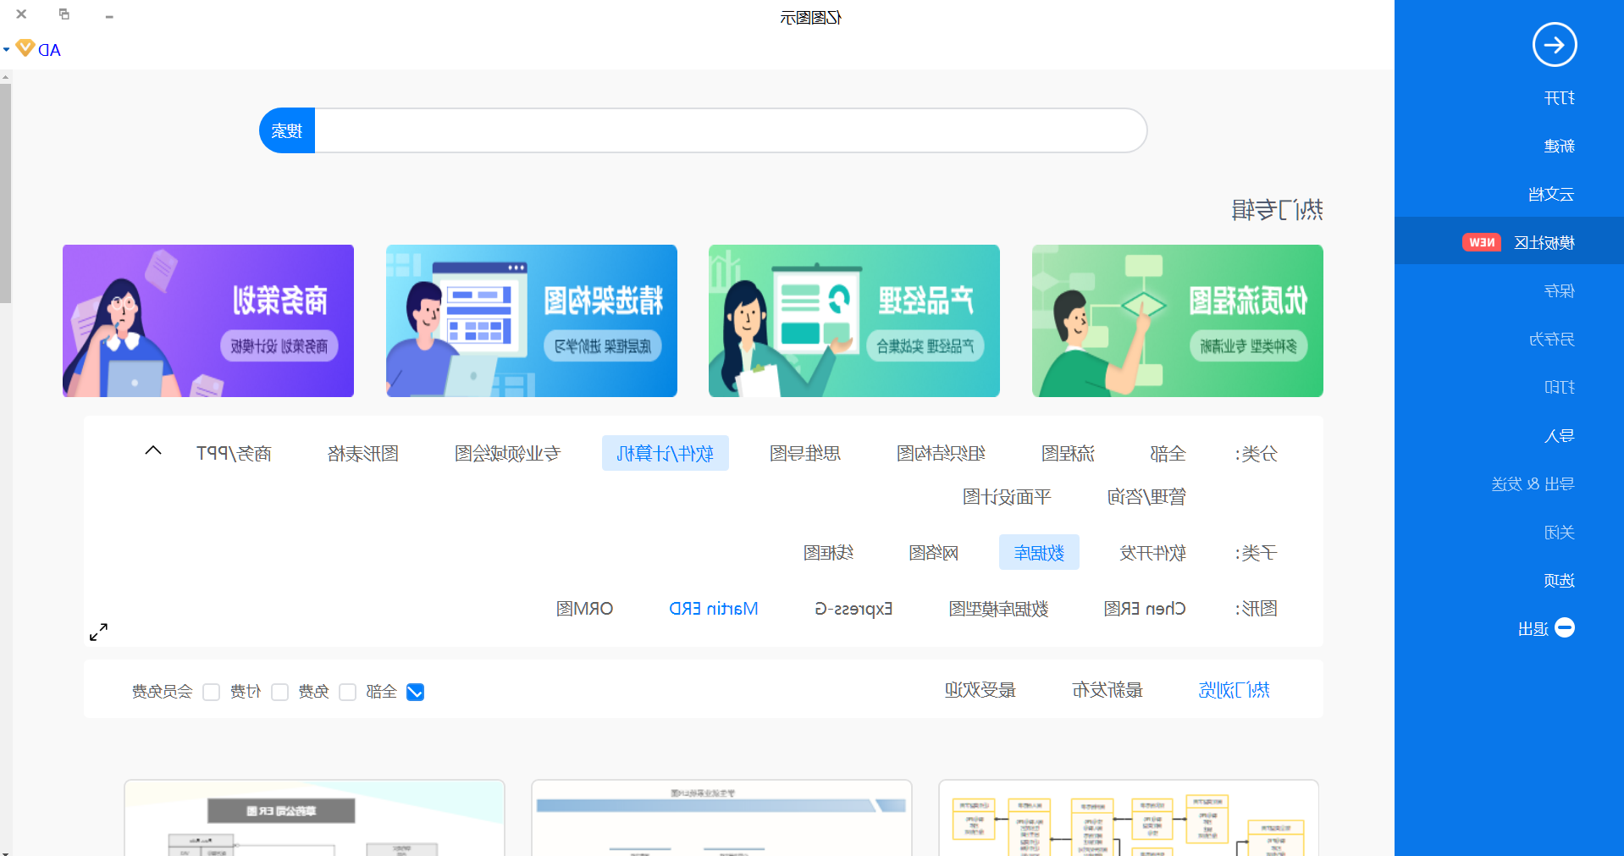Check the 全部 price filter checkbox
The image size is (1624, 856).
click(x=415, y=692)
